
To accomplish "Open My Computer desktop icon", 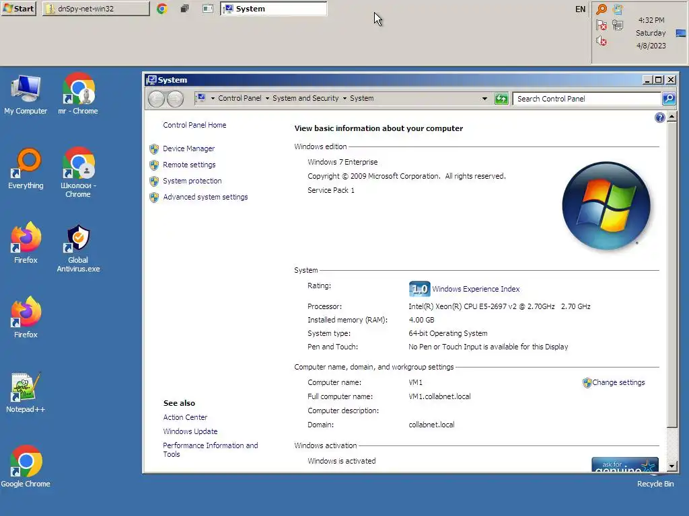I will click(x=26, y=95).
